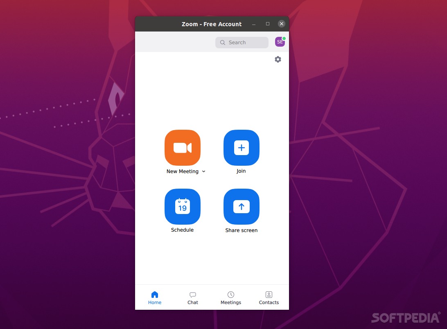Minimize the Zoom window
447x329 pixels.
254,24
